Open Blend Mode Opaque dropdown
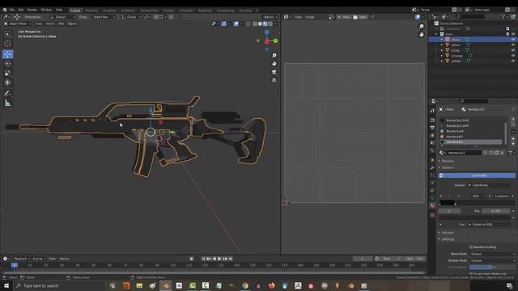 (x=492, y=254)
